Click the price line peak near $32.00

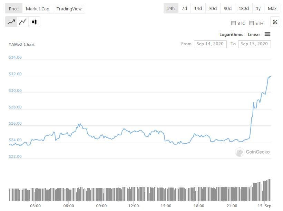coord(270,76)
